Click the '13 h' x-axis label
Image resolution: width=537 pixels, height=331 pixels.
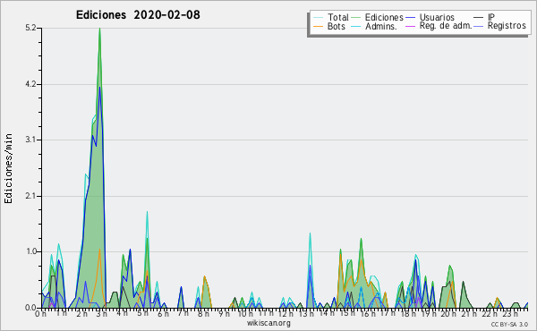pyautogui.click(x=306, y=314)
